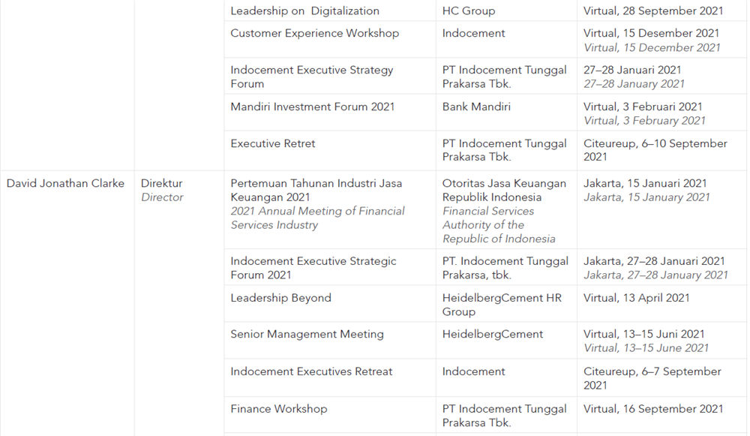Select the Jakarta, 15 Januari 2021 date
This screenshot has width=750, height=436.
click(x=645, y=183)
